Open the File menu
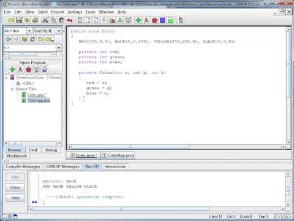The width and height of the screenshot is (294, 221). click(7, 12)
